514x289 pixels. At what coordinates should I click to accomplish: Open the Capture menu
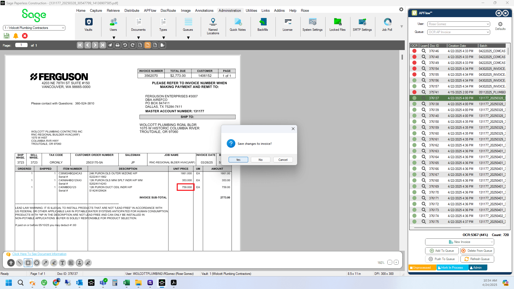coord(96,10)
